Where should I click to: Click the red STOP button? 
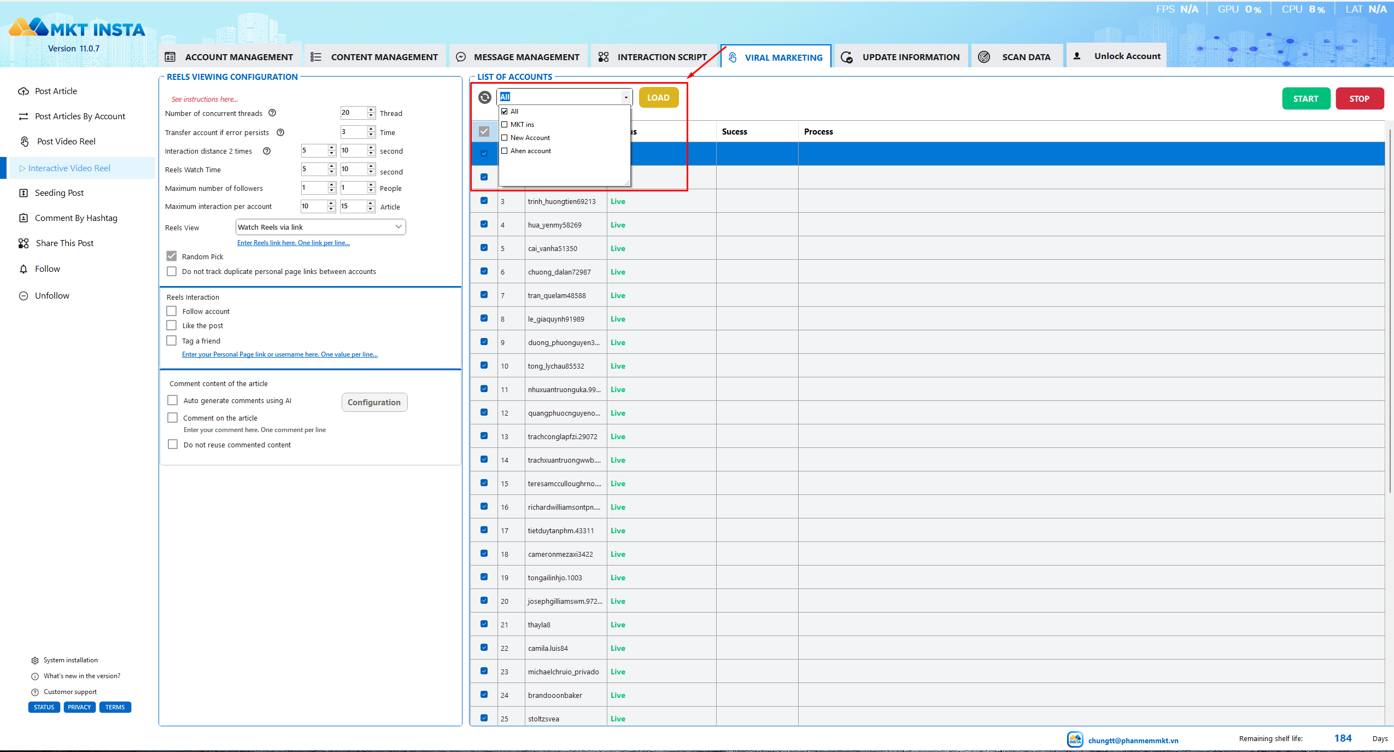pos(1359,99)
